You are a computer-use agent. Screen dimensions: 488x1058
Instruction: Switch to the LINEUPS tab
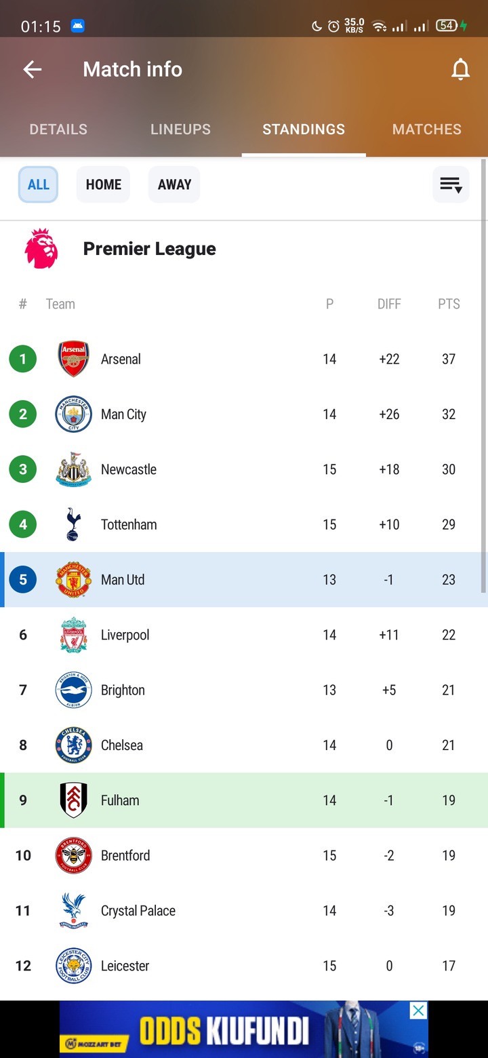point(180,129)
